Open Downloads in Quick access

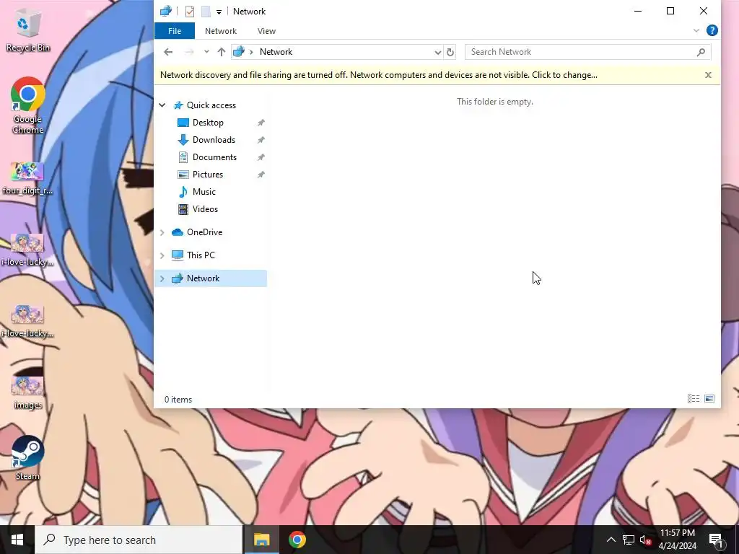pyautogui.click(x=214, y=140)
